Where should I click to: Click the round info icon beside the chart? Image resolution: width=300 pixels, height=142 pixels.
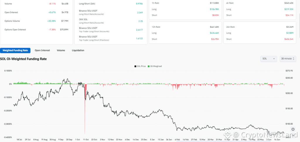tap(293, 129)
